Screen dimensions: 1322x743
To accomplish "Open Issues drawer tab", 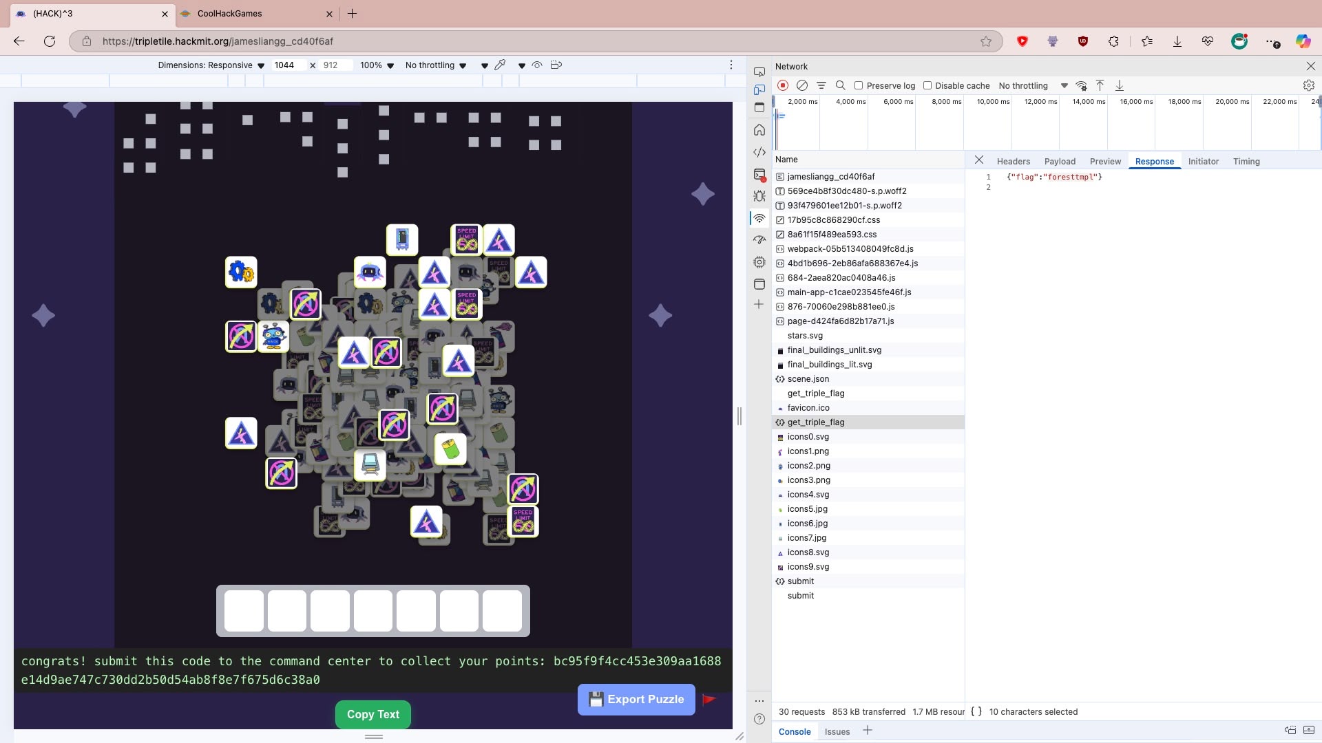I will pos(837,731).
